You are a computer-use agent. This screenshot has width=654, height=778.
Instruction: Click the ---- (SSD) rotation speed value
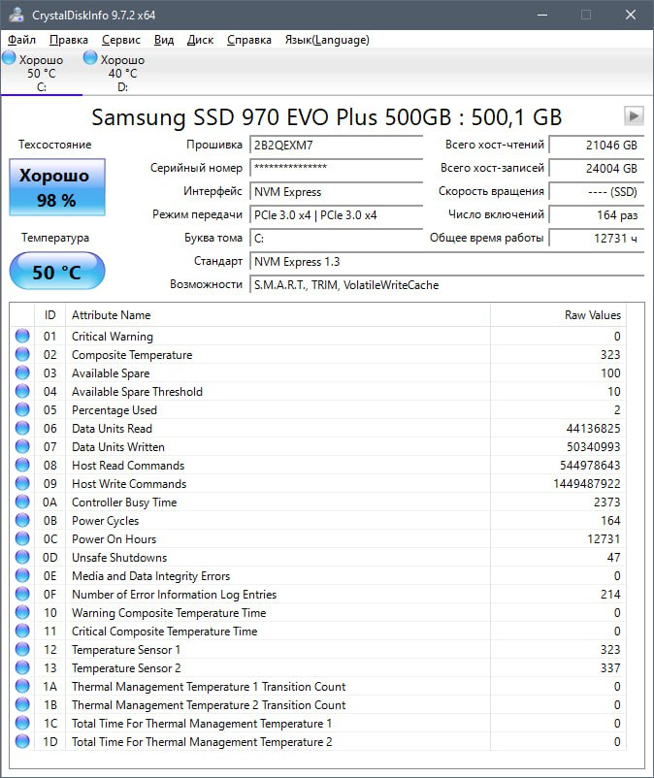tap(597, 192)
